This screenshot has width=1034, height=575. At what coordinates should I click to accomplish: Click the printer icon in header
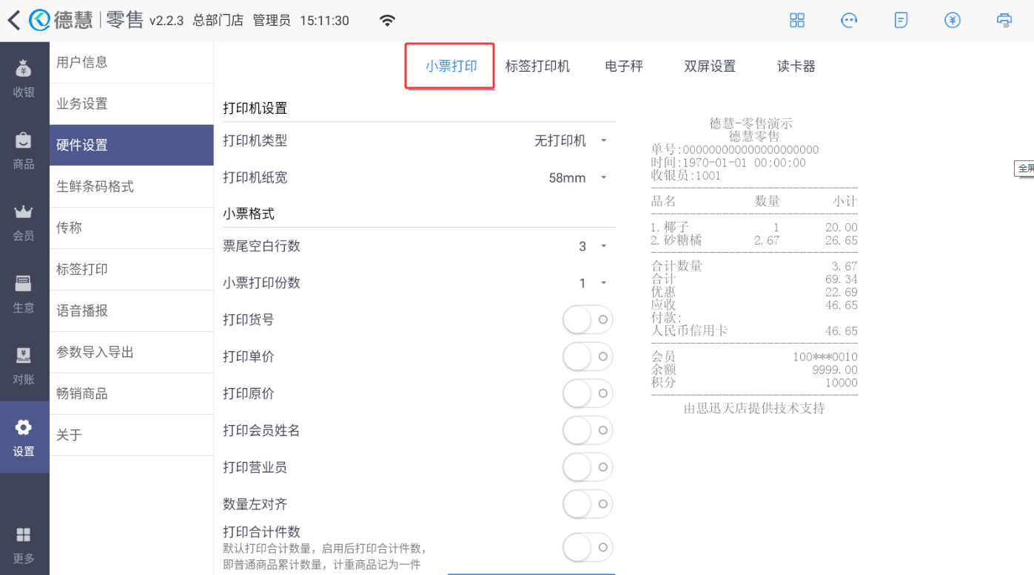tap(1004, 21)
